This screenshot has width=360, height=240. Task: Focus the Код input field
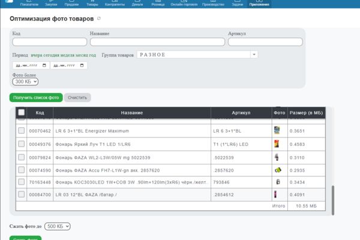(50, 42)
